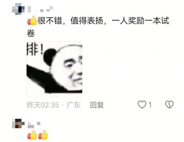Viewport: 184px width, 142px height.
Task: Tap the 排! caption in the meme
Action: coord(35,49)
